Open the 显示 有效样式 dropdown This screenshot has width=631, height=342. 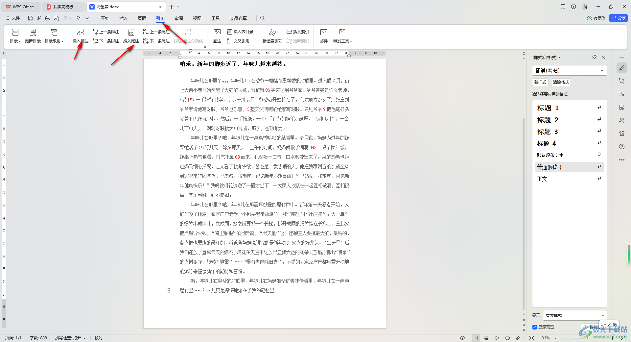point(574,315)
